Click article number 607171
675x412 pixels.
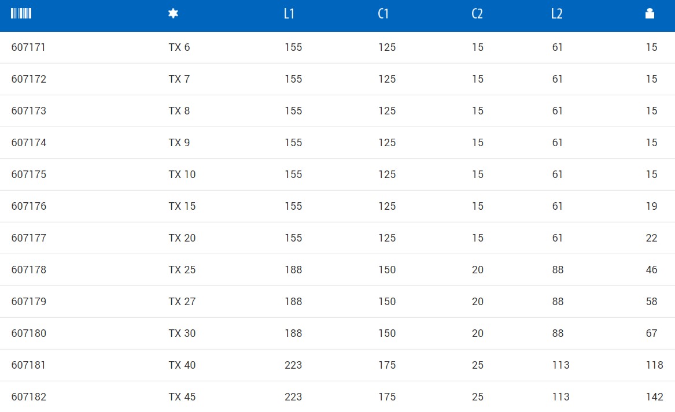click(28, 47)
